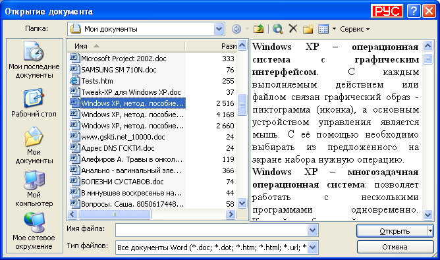Click preview pane scrollbar thumb
This screenshot has width=440, height=260.
pos(427,59)
